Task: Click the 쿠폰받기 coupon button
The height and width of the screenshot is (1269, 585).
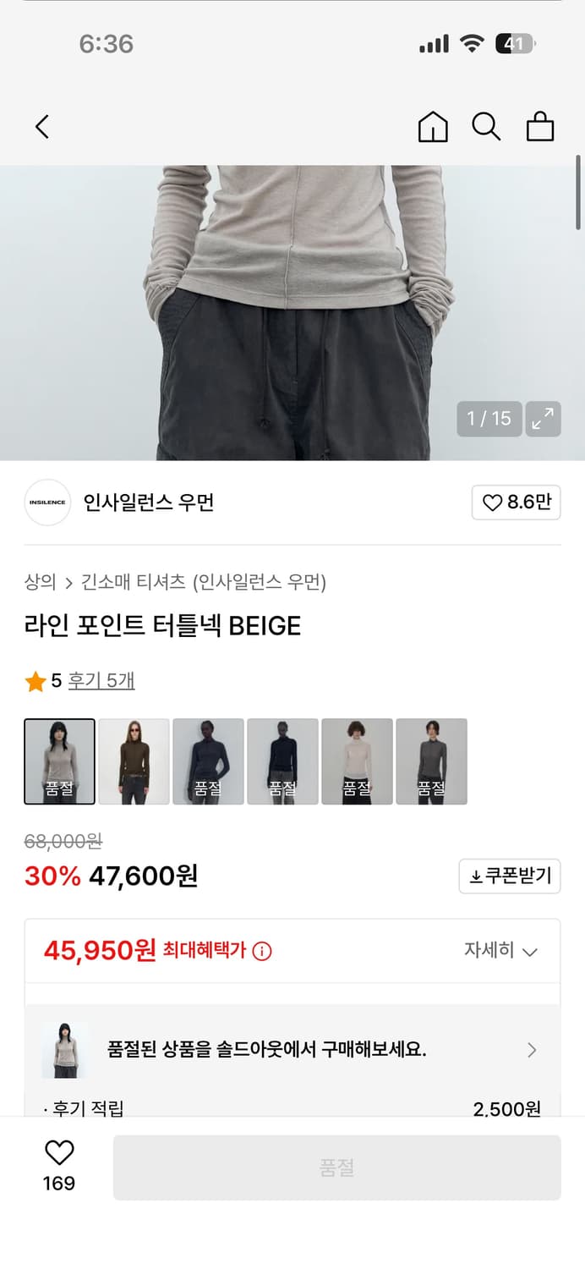Action: point(510,876)
